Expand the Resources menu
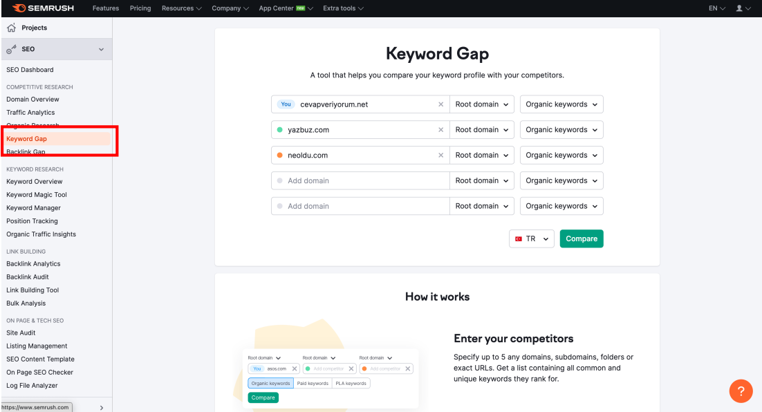This screenshot has height=412, width=762. coord(182,8)
